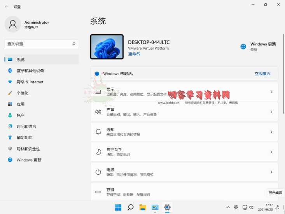Open taskbar Search magnifier
Screen dimensions: 285x214
pyautogui.click(x=130, y=207)
